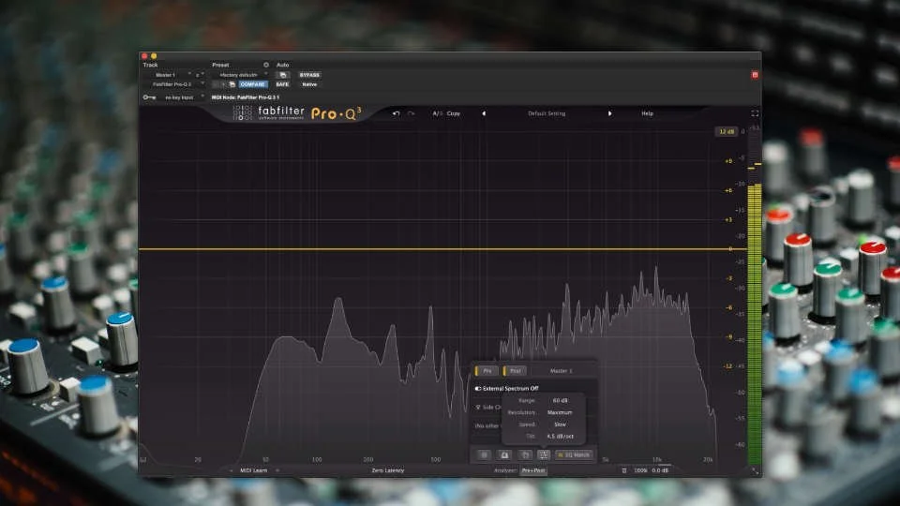The image size is (900, 506).
Task: Adjust the 0.0 dB output level
Action: [660, 470]
